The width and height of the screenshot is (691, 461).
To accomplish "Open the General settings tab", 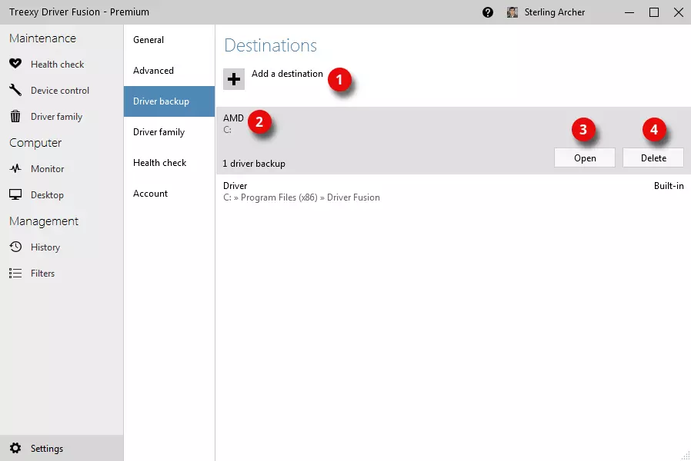I will 169,40.
